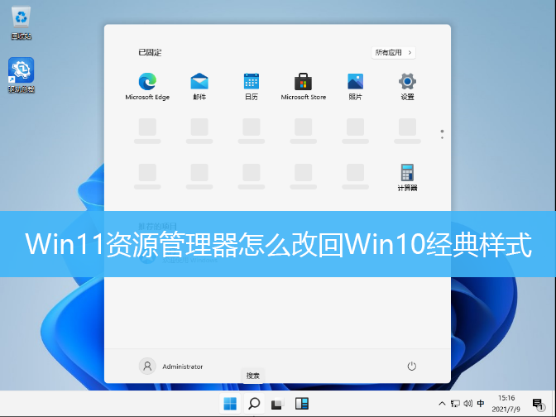The height and width of the screenshot is (417, 556).
Task: Toggle the 中 input method indicator
Action: pos(481,404)
